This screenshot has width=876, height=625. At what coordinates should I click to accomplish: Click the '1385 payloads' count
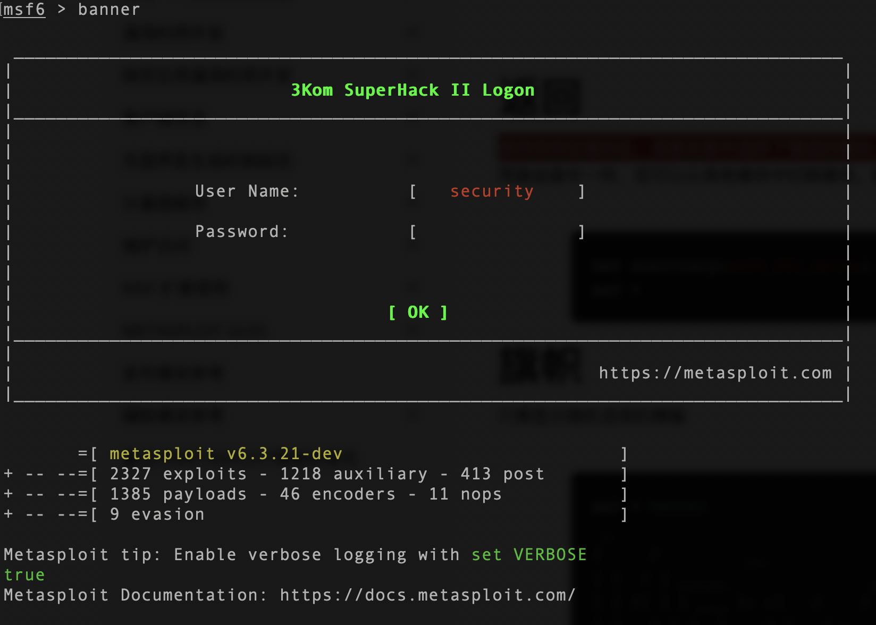coord(178,494)
